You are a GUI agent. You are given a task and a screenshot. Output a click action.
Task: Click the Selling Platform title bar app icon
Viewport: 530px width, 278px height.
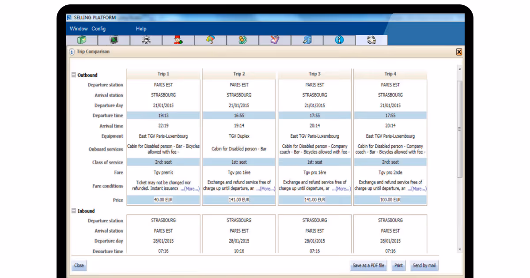[69, 18]
